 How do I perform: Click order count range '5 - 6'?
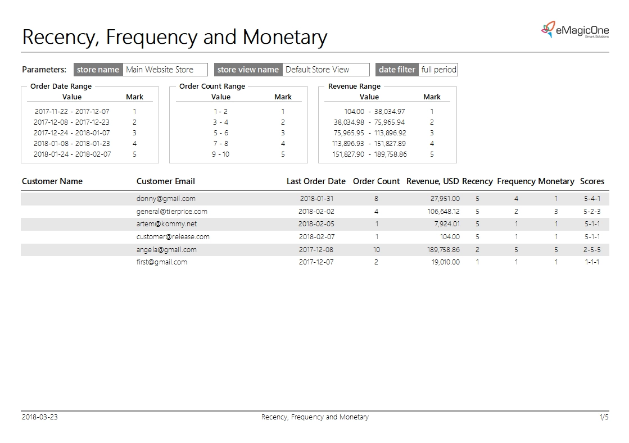(221, 133)
